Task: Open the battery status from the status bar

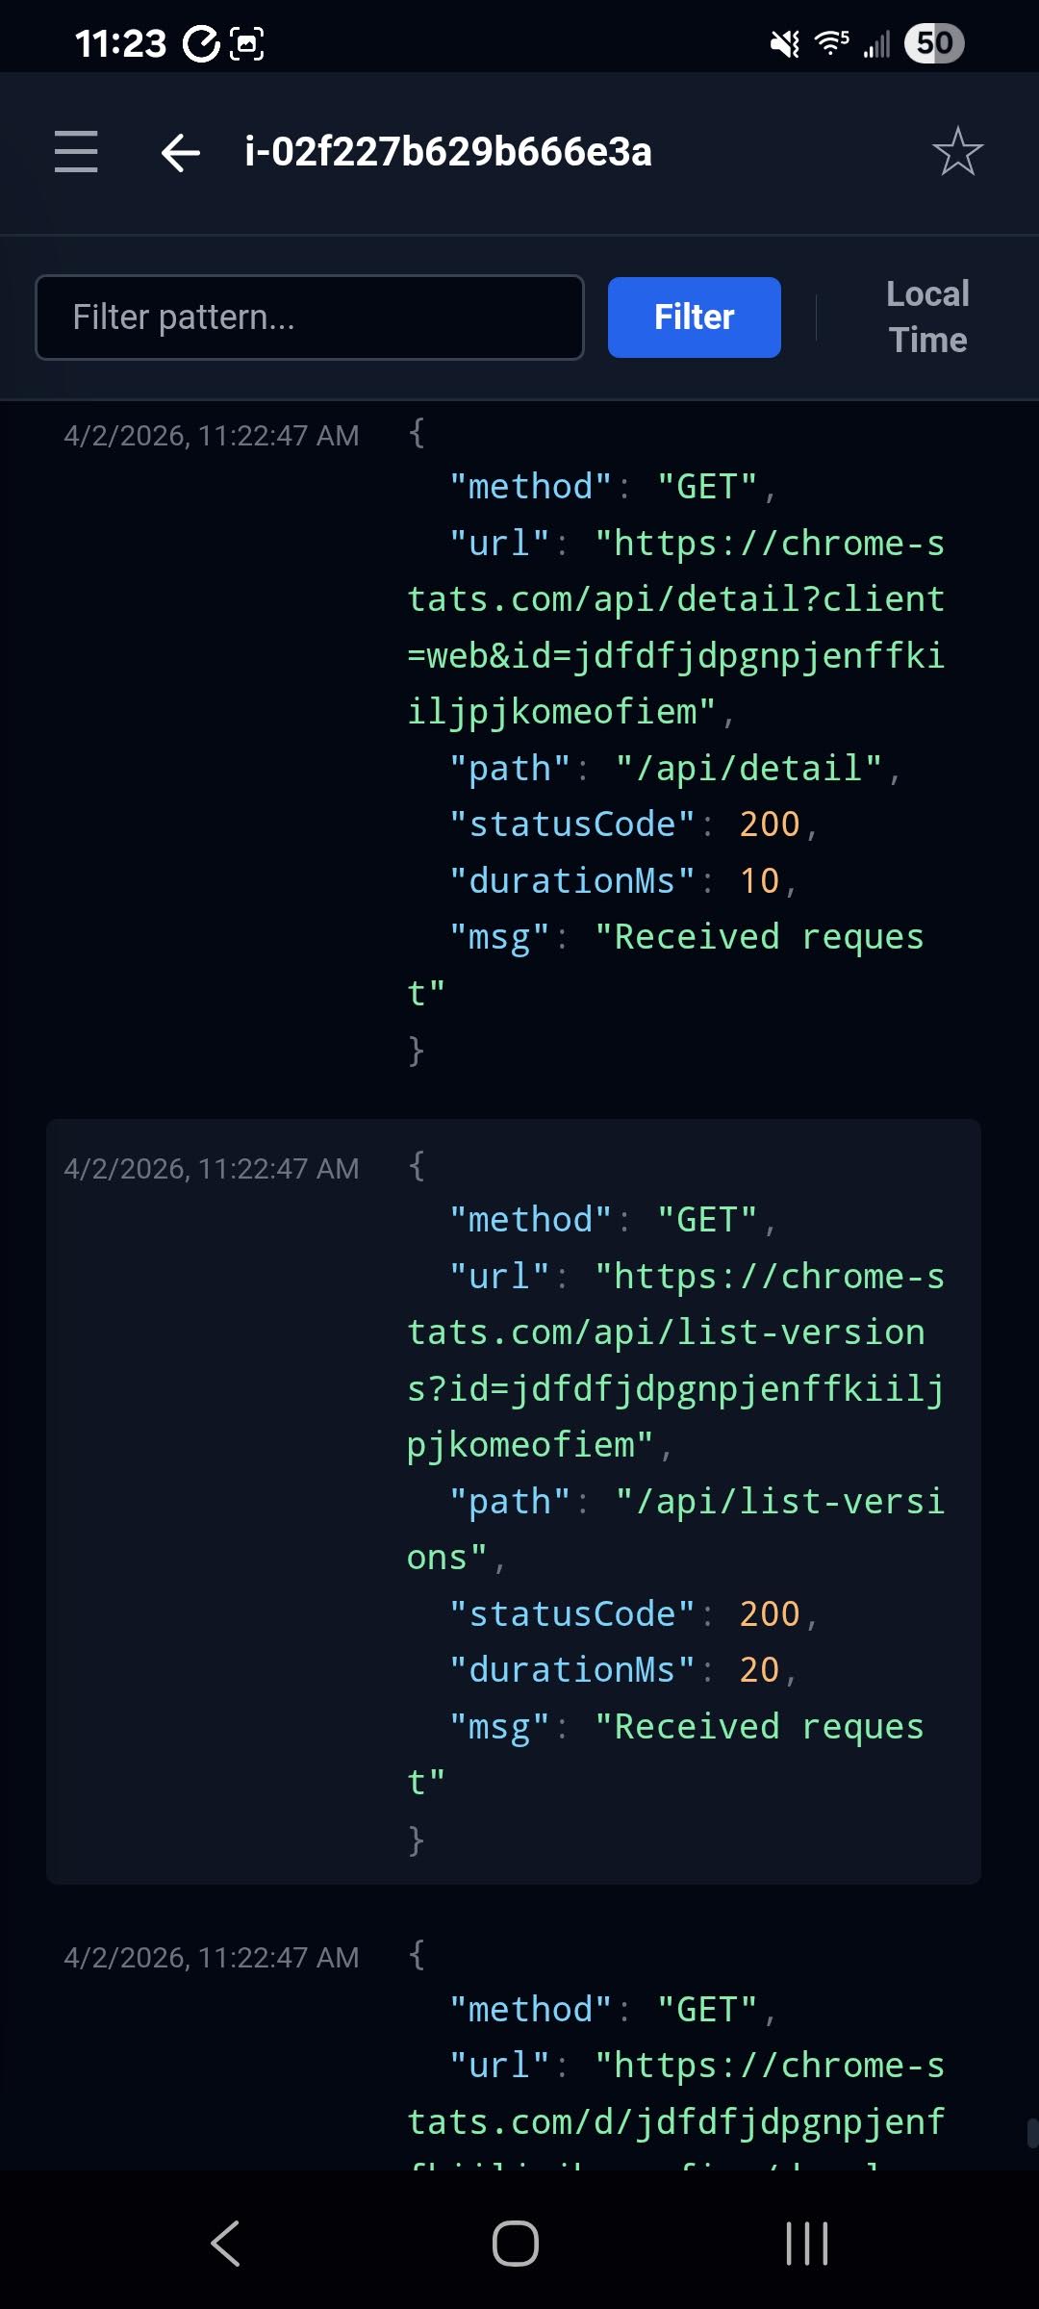Action: [934, 42]
